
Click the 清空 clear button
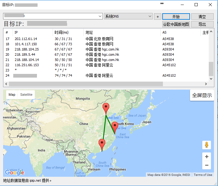(x=202, y=17)
